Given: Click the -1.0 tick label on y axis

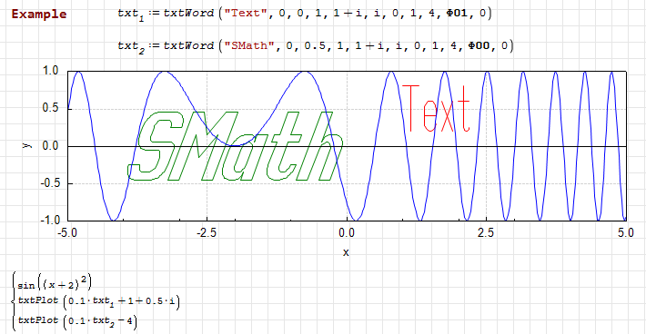Looking at the screenshot, I should click(50, 221).
